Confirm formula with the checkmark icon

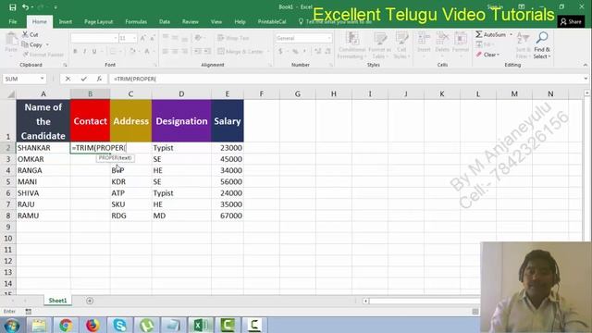[x=83, y=79]
